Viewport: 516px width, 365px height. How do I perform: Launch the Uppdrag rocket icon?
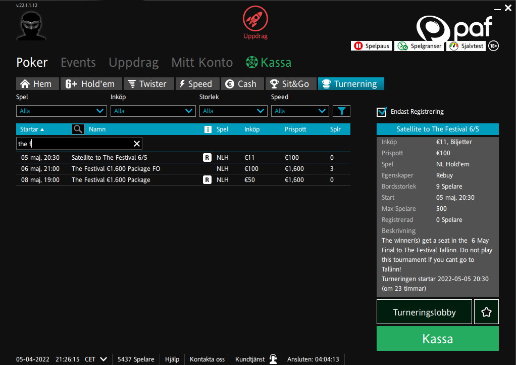point(255,22)
